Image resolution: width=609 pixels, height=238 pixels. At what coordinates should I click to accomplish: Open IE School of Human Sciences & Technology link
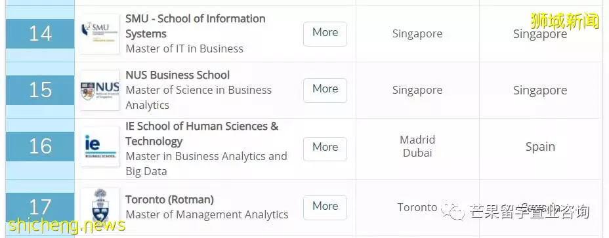[x=202, y=134]
